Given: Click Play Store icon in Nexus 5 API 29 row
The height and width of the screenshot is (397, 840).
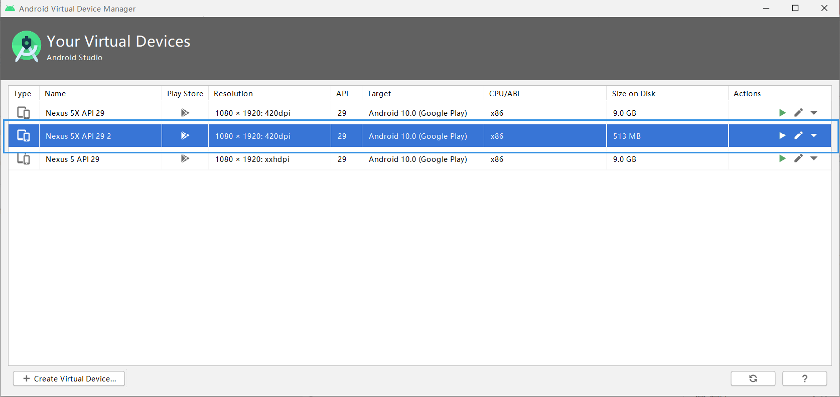Looking at the screenshot, I should tap(185, 159).
